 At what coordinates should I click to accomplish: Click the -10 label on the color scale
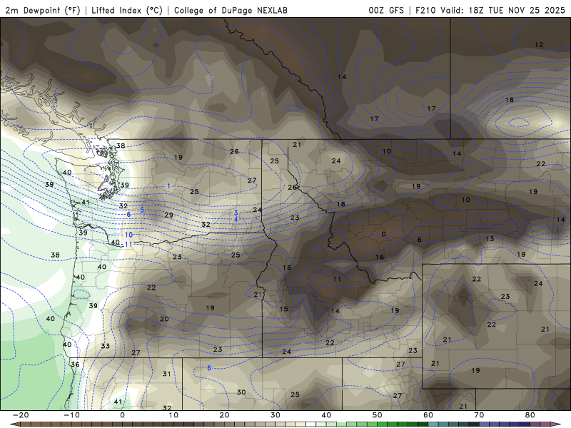(x=71, y=415)
